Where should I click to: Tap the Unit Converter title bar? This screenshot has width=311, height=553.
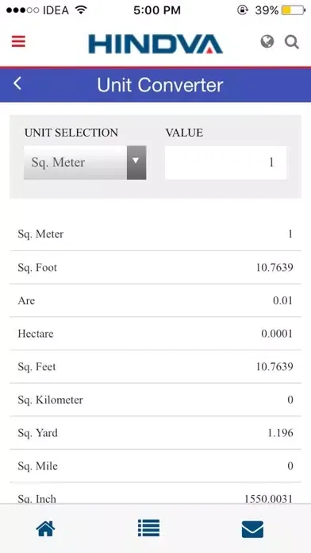155,85
